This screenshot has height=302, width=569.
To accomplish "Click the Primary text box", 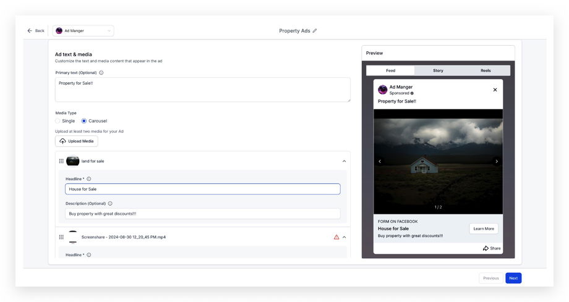I will 202,90.
